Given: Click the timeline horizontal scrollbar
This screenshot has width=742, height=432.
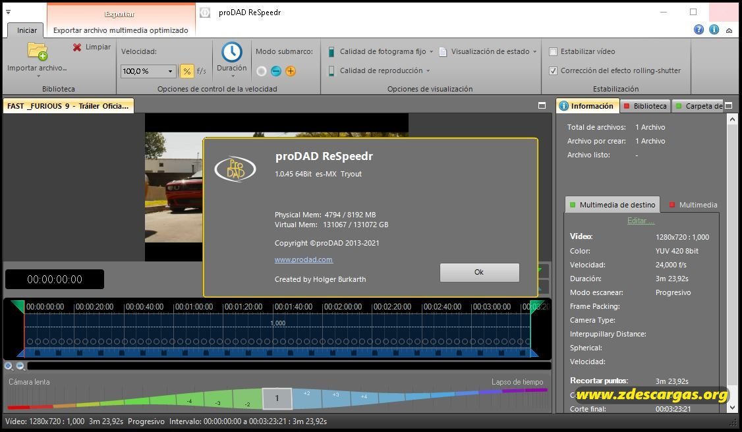Looking at the screenshot, I should [x=289, y=366].
